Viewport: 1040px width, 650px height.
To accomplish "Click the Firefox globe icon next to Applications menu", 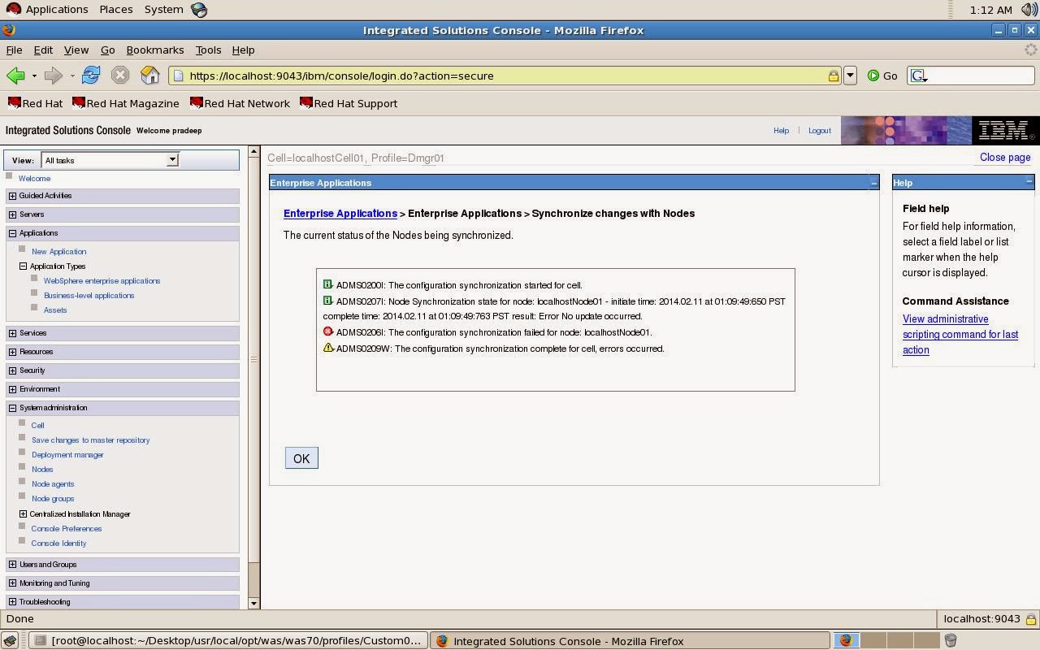I will pos(198,9).
